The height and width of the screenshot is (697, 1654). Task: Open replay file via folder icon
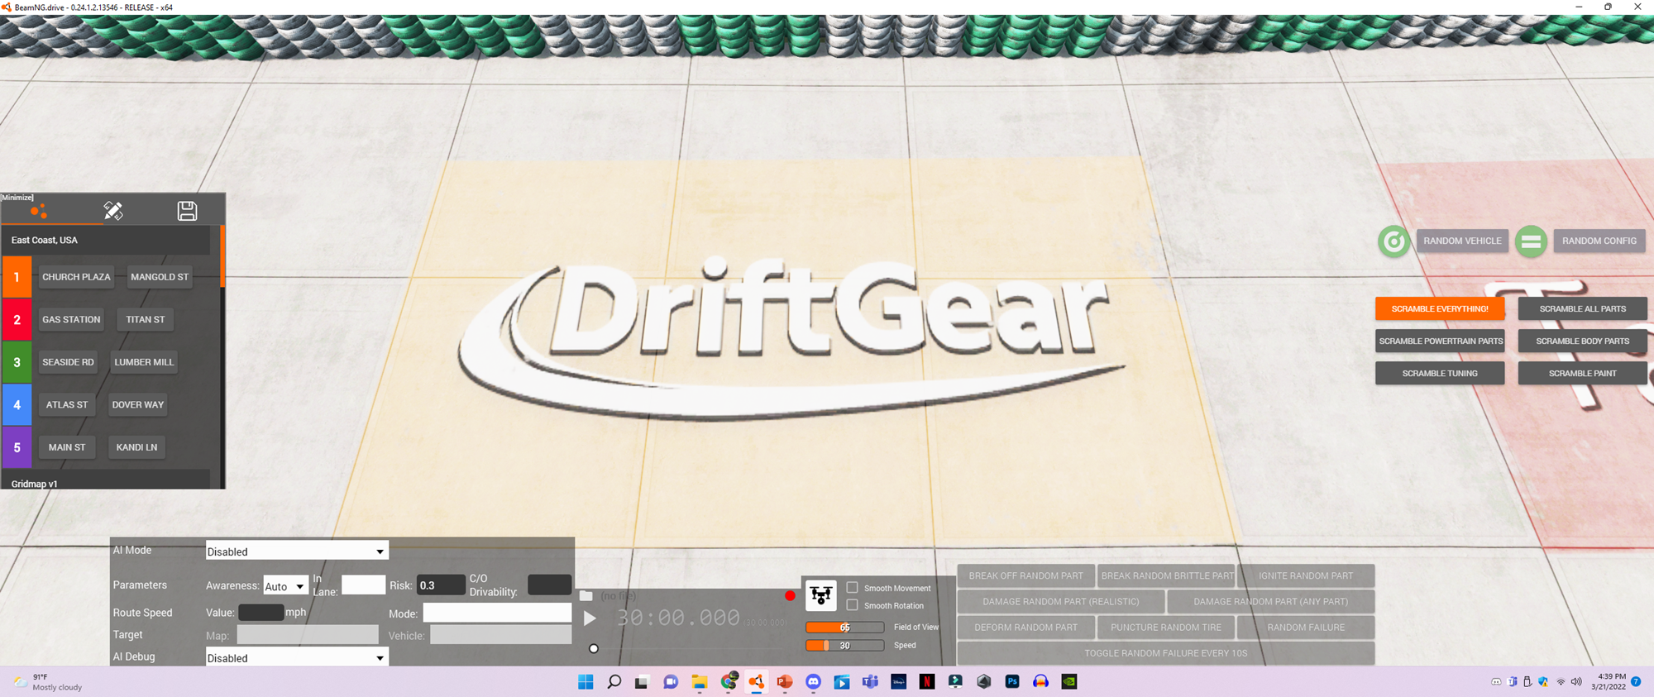click(586, 595)
